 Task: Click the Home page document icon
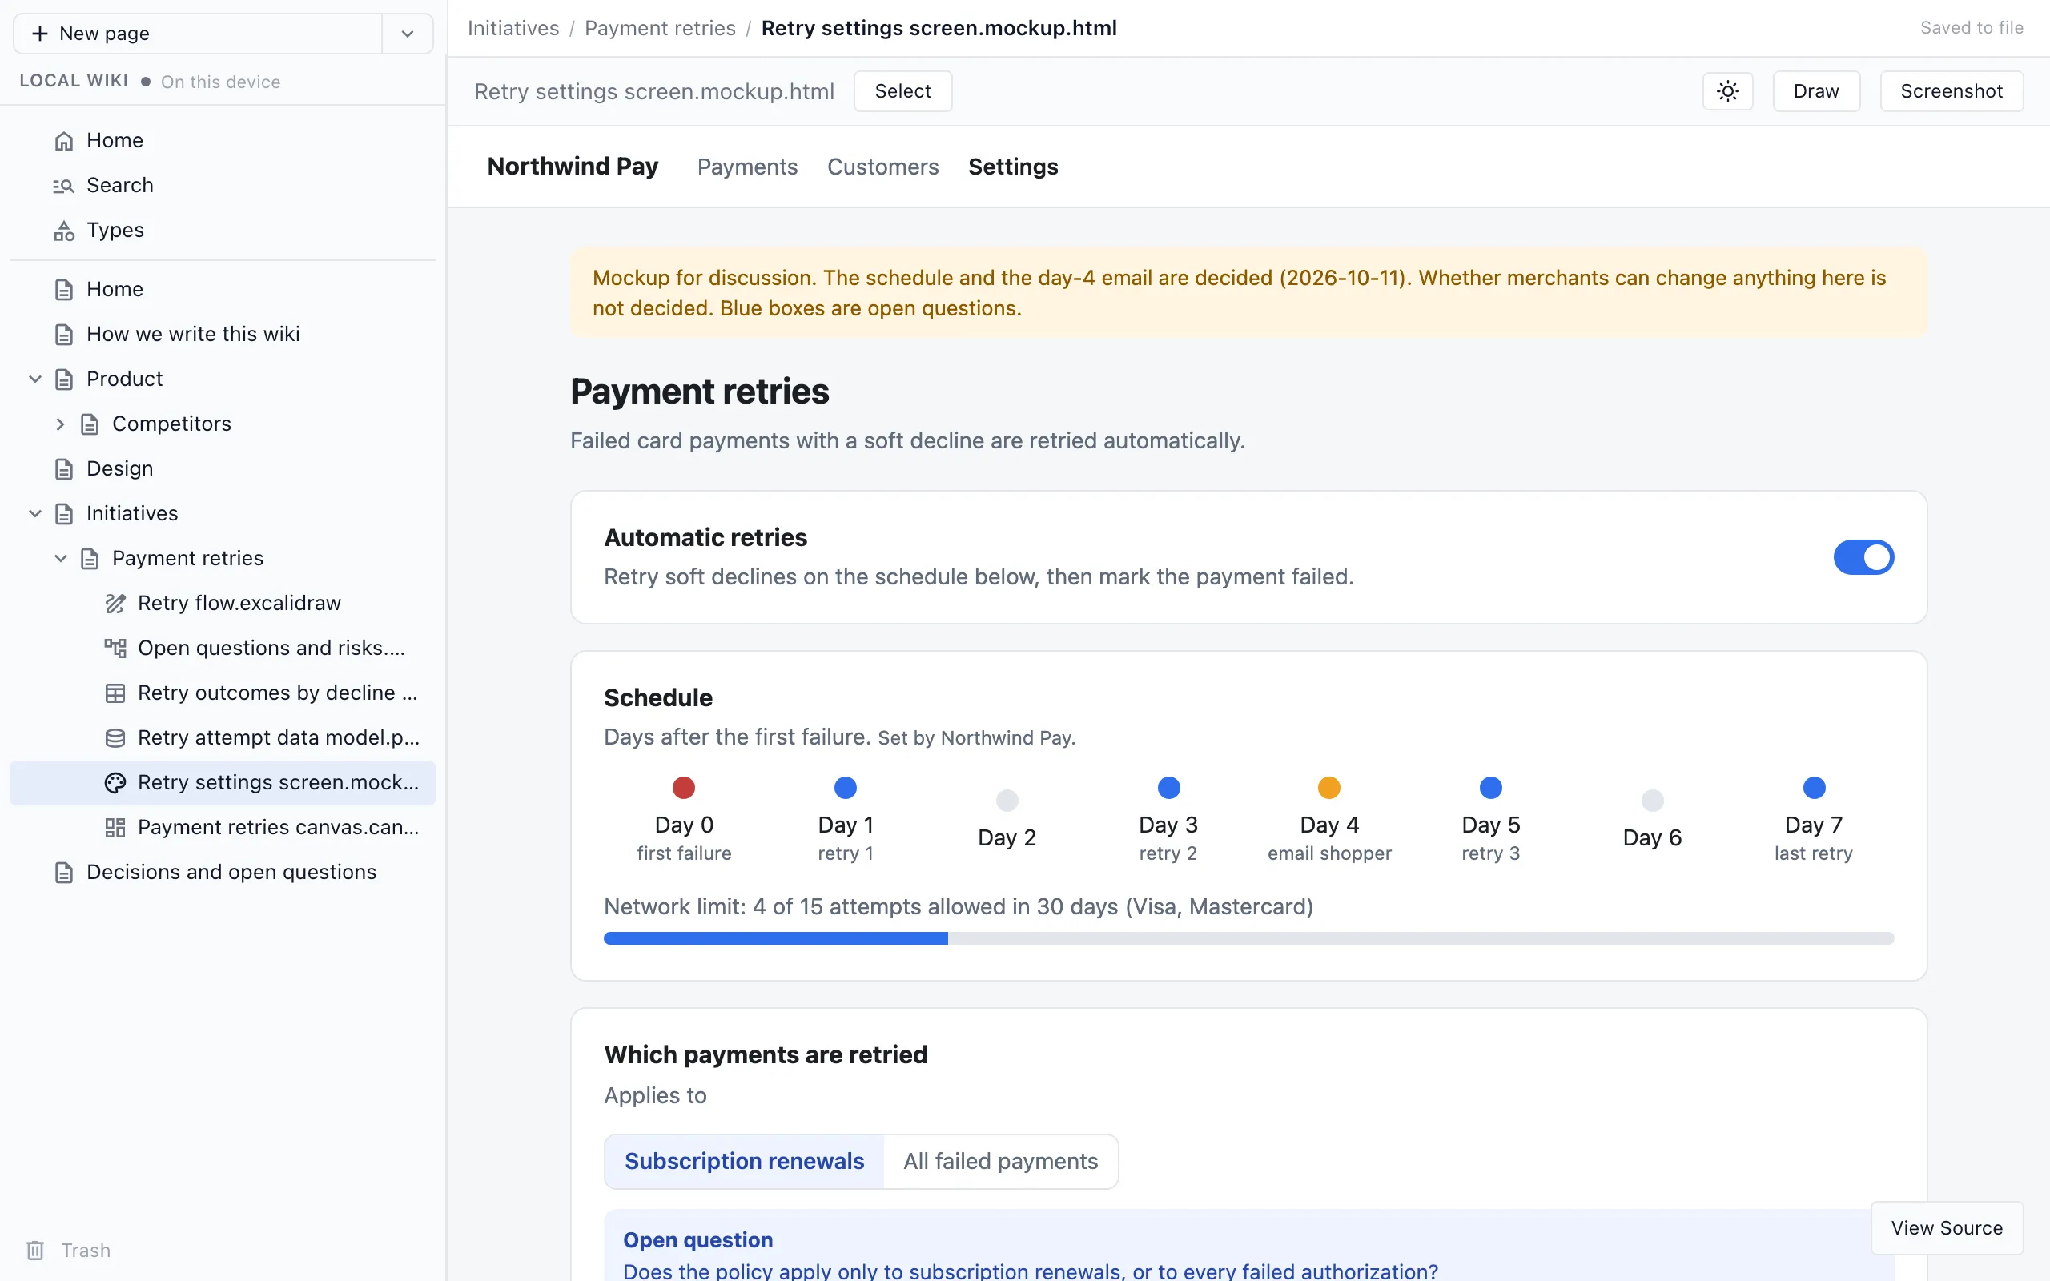63,290
